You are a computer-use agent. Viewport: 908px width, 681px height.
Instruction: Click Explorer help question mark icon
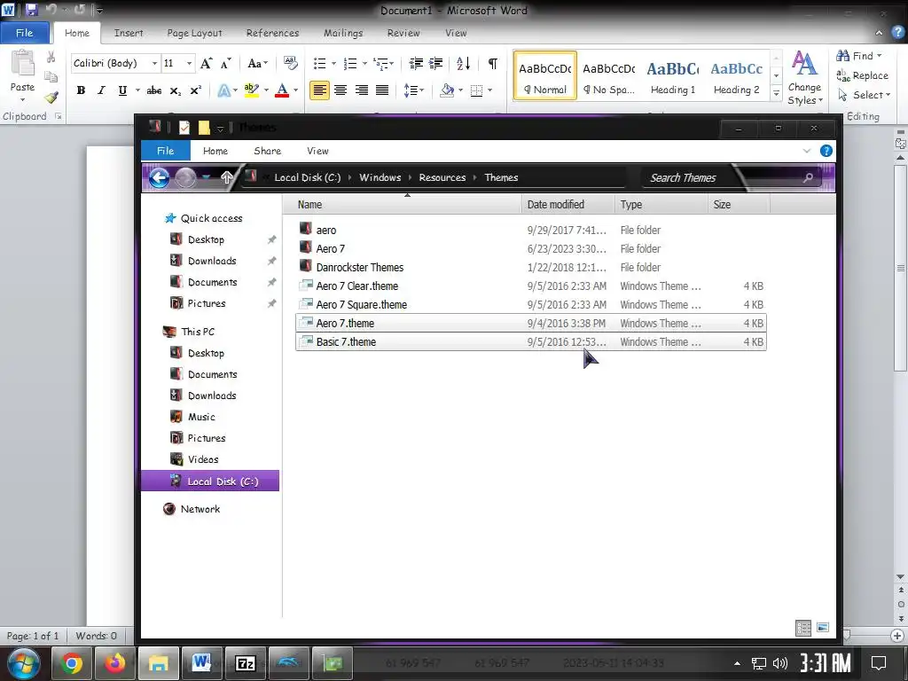pyautogui.click(x=826, y=151)
